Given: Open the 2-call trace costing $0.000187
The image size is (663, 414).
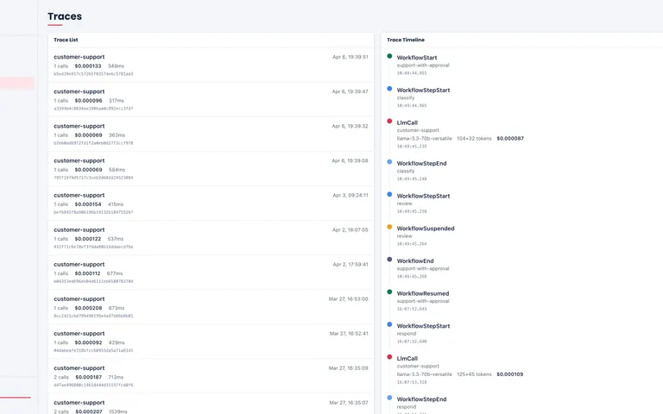Looking at the screenshot, I should pyautogui.click(x=211, y=375).
